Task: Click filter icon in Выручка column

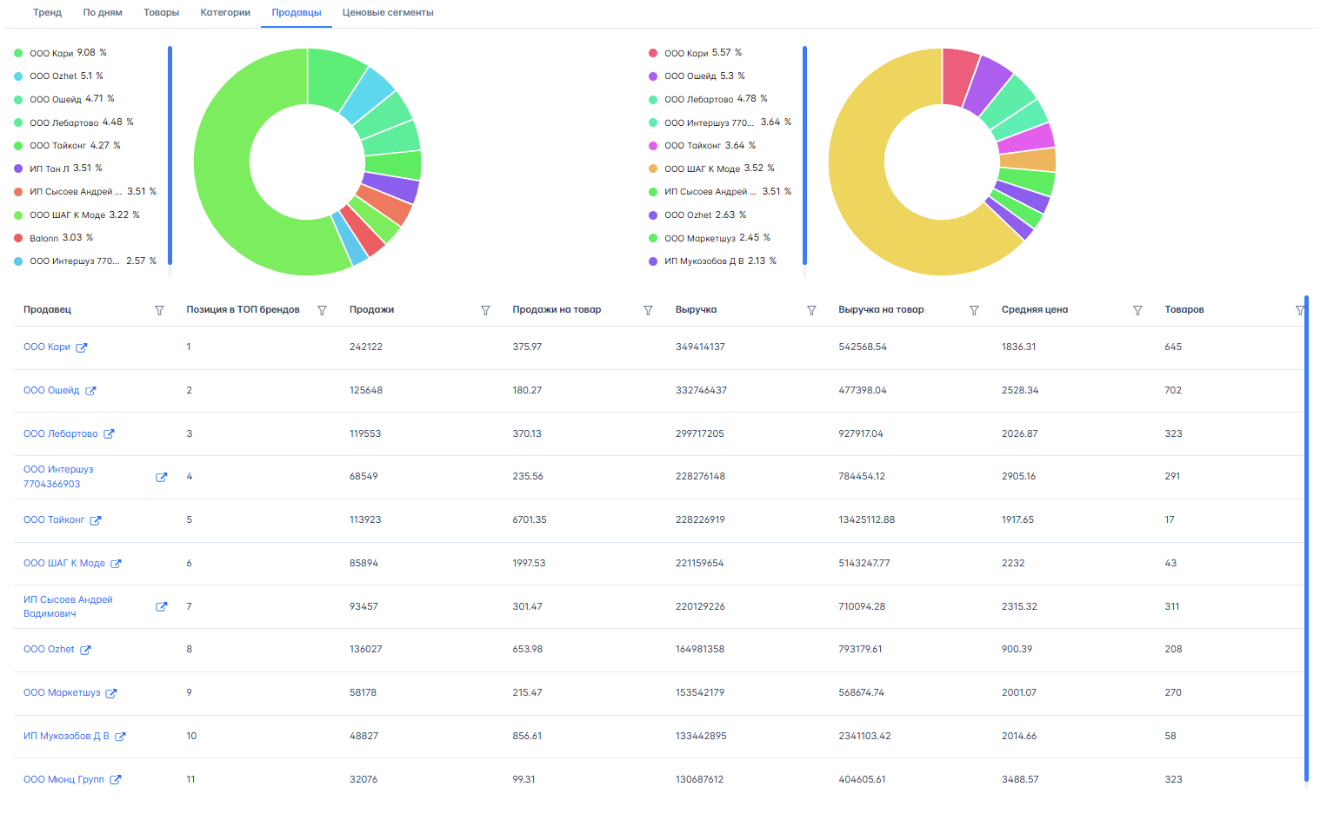Action: click(x=811, y=310)
